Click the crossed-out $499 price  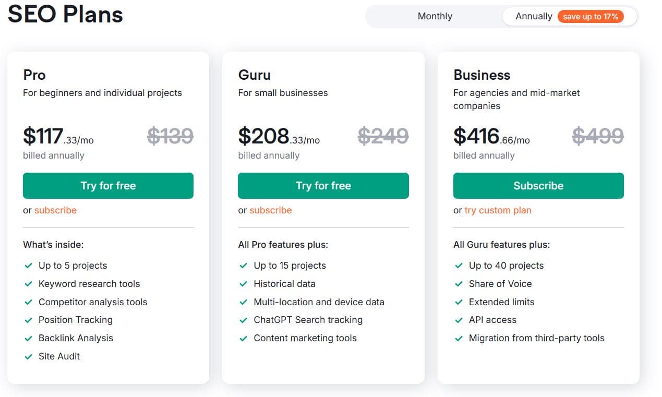[x=598, y=136]
